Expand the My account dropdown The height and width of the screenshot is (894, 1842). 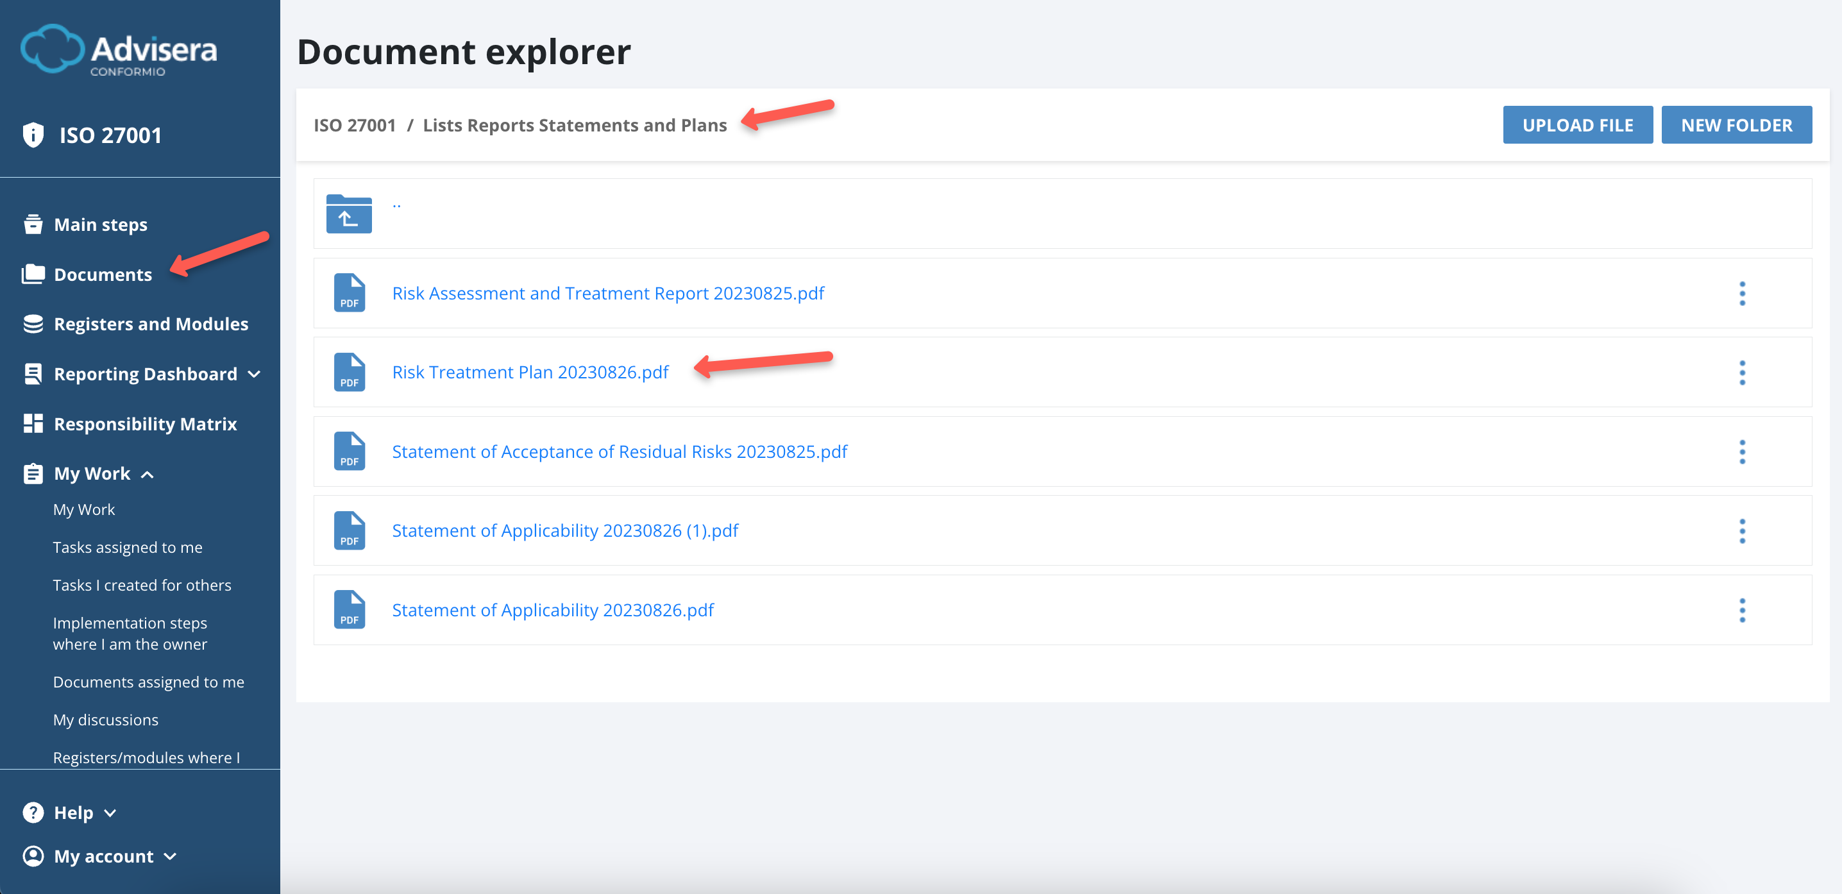click(170, 857)
